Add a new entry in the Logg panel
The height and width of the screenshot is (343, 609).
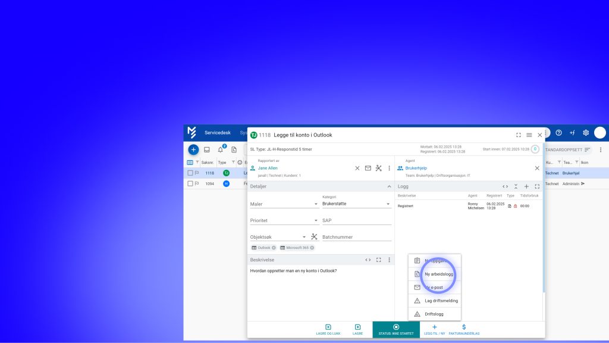point(527,186)
